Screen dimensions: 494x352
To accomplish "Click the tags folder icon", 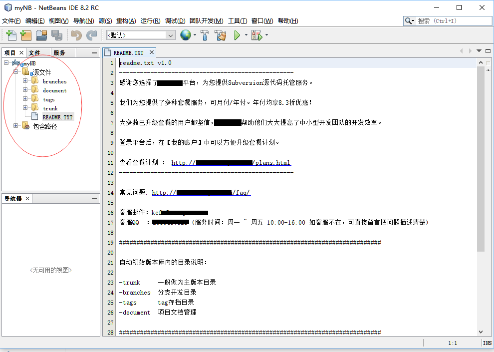I will pos(35,99).
